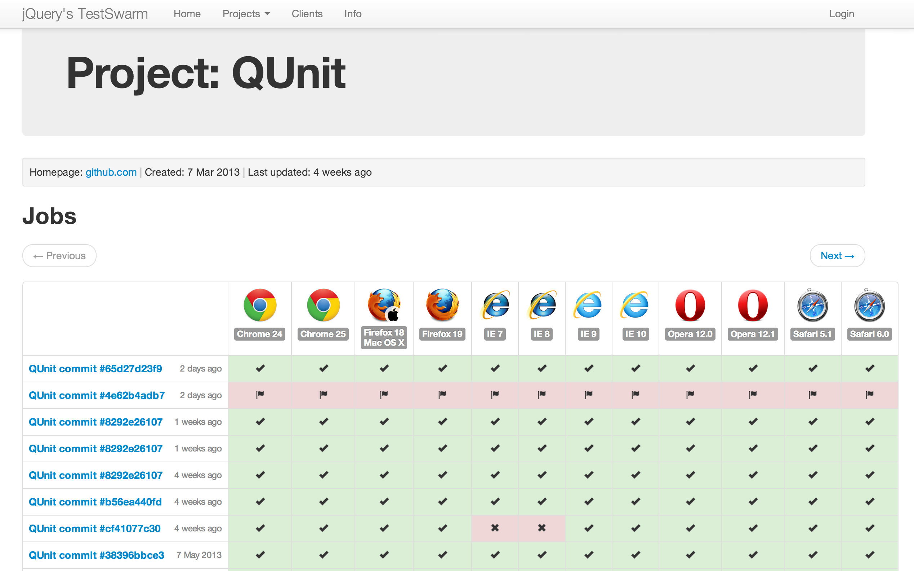Click the Chrome 24 browser icon
The width and height of the screenshot is (914, 571).
point(260,305)
